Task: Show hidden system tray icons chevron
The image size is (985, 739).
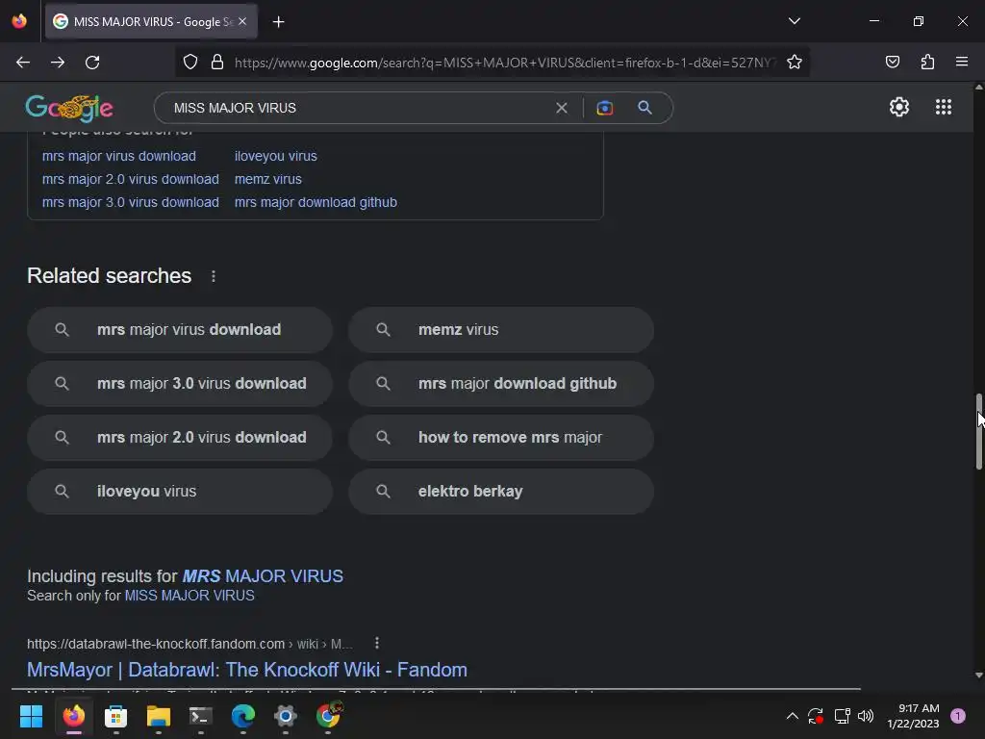Action: point(793,716)
